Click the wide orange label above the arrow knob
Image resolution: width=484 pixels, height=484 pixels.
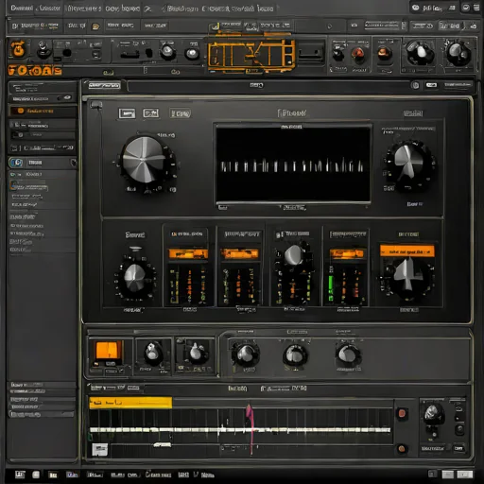(x=407, y=251)
